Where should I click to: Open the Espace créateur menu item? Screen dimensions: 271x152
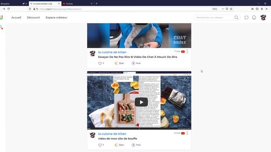(x=56, y=18)
